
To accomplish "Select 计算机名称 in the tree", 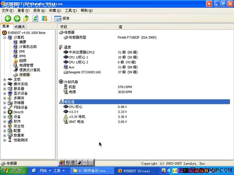I will coord(28,47).
